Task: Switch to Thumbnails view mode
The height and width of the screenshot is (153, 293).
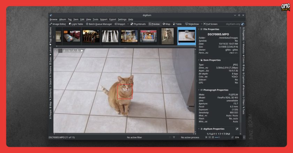Action: tap(138, 24)
